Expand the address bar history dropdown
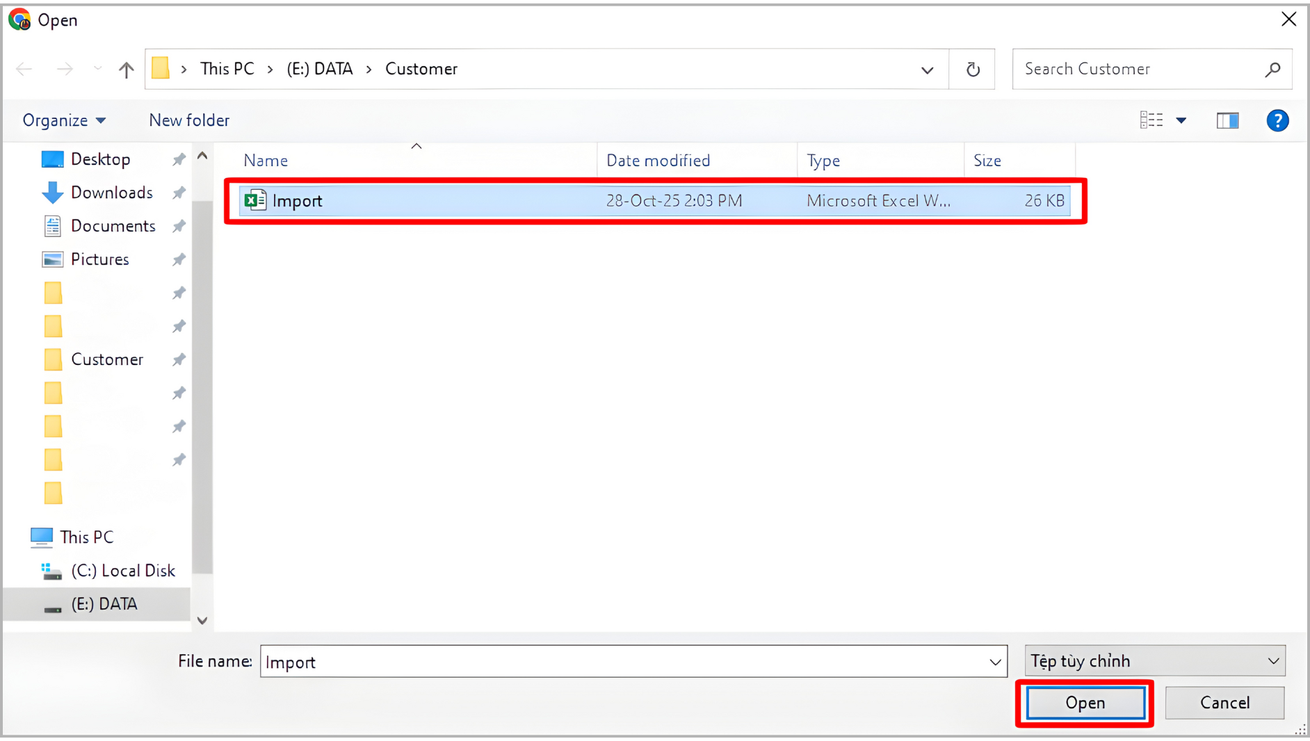The width and height of the screenshot is (1310, 741). (927, 70)
